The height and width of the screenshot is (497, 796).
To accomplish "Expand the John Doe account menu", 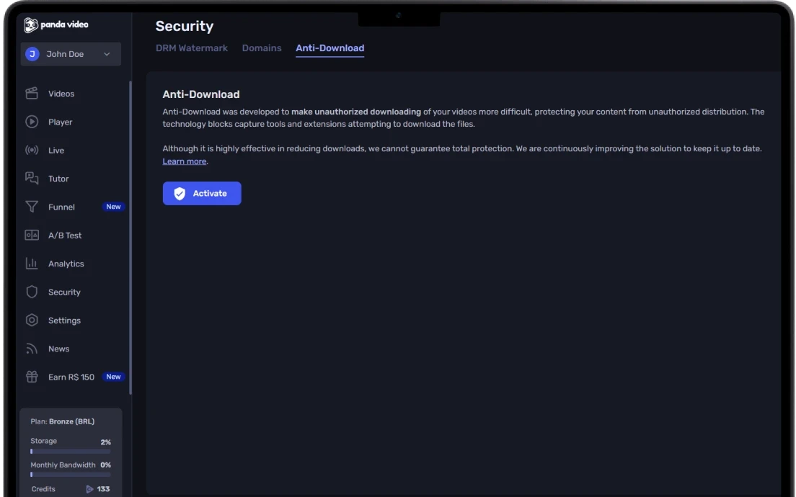I will [x=70, y=53].
